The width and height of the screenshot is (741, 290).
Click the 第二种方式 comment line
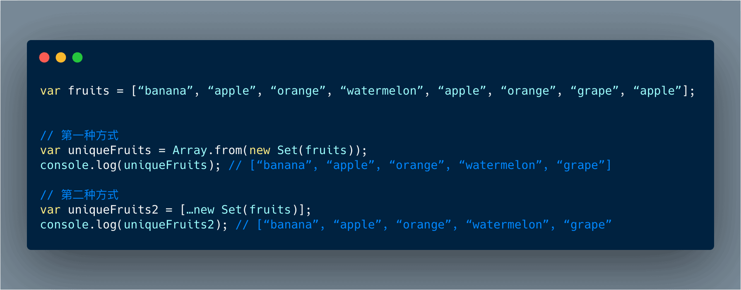[79, 195]
